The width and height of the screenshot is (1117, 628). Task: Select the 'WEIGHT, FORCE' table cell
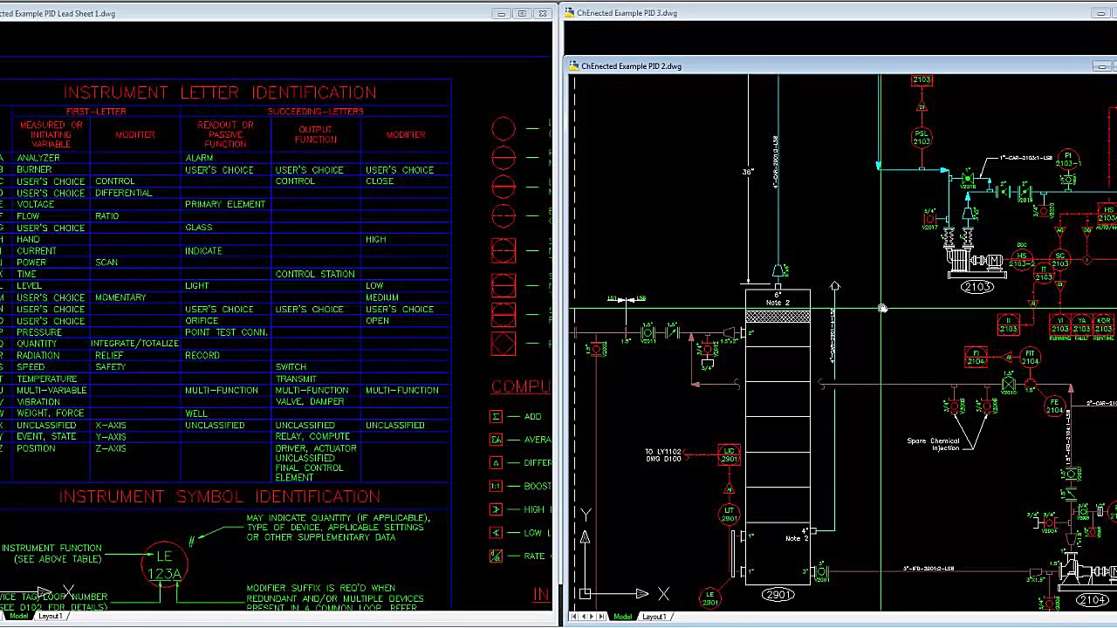51,413
